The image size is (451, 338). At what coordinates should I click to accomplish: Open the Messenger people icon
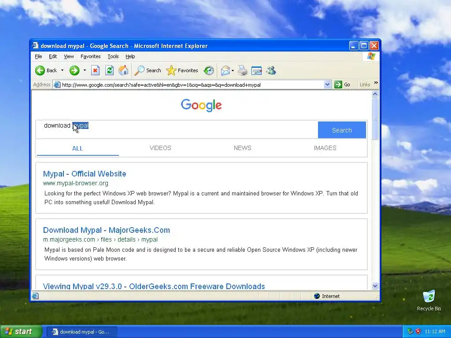click(x=271, y=70)
